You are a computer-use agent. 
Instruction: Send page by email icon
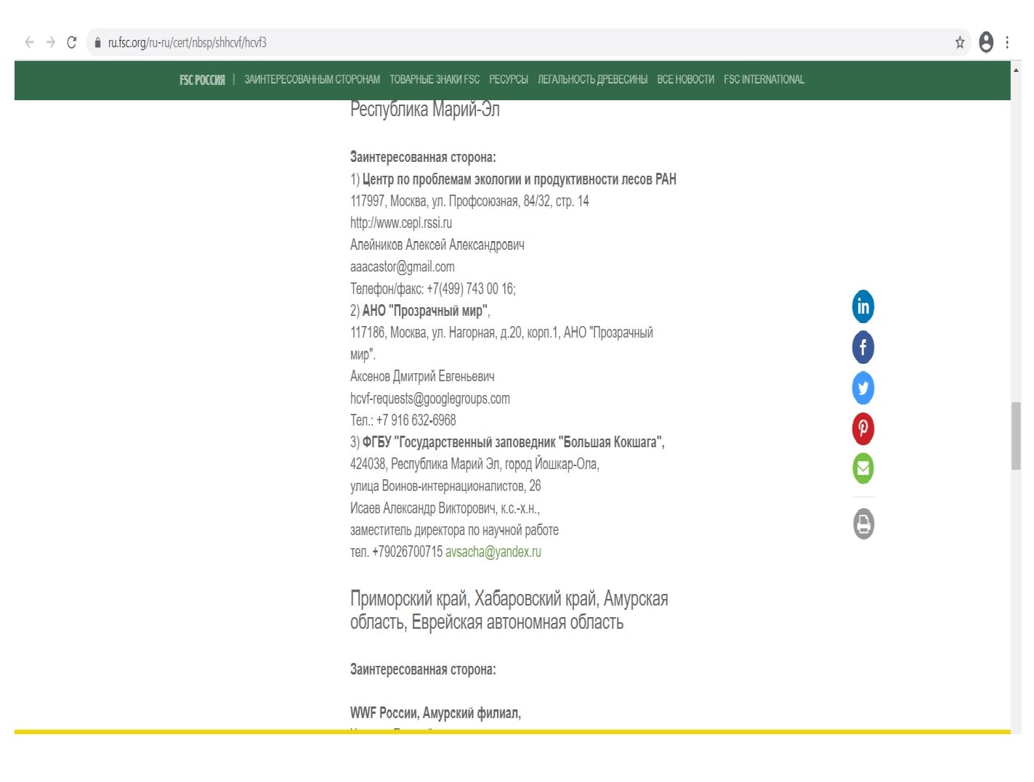pyautogui.click(x=863, y=468)
